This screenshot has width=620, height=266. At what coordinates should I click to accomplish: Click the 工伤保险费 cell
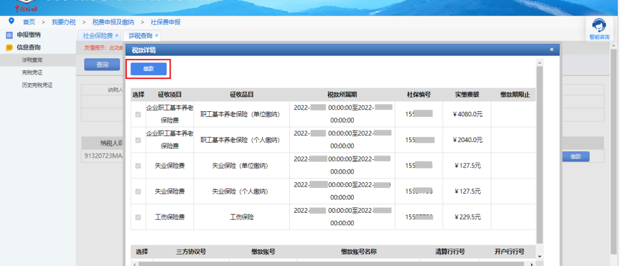(169, 217)
